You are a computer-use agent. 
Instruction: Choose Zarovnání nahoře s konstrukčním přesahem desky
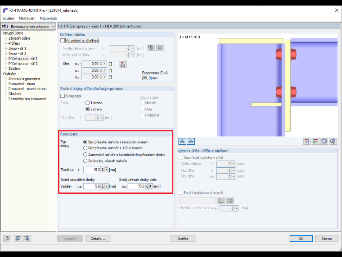(85, 155)
